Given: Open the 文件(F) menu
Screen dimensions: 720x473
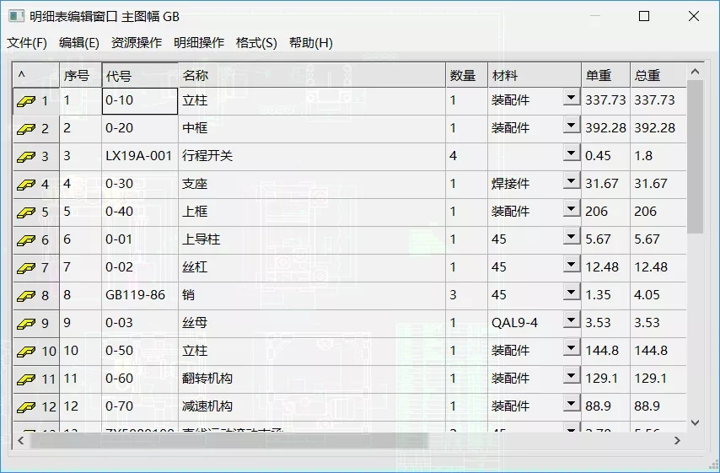Looking at the screenshot, I should tap(27, 43).
